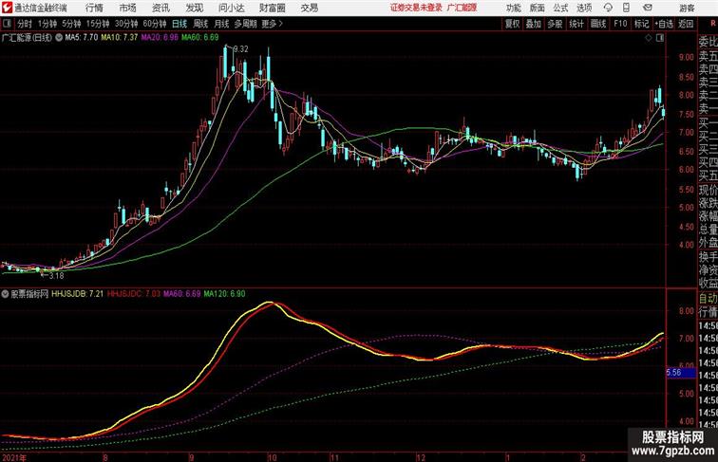Click the HHJSJDC: 7.03 indicator value
Image resolution: width=718 pixels, height=462 pixels.
tap(134, 294)
